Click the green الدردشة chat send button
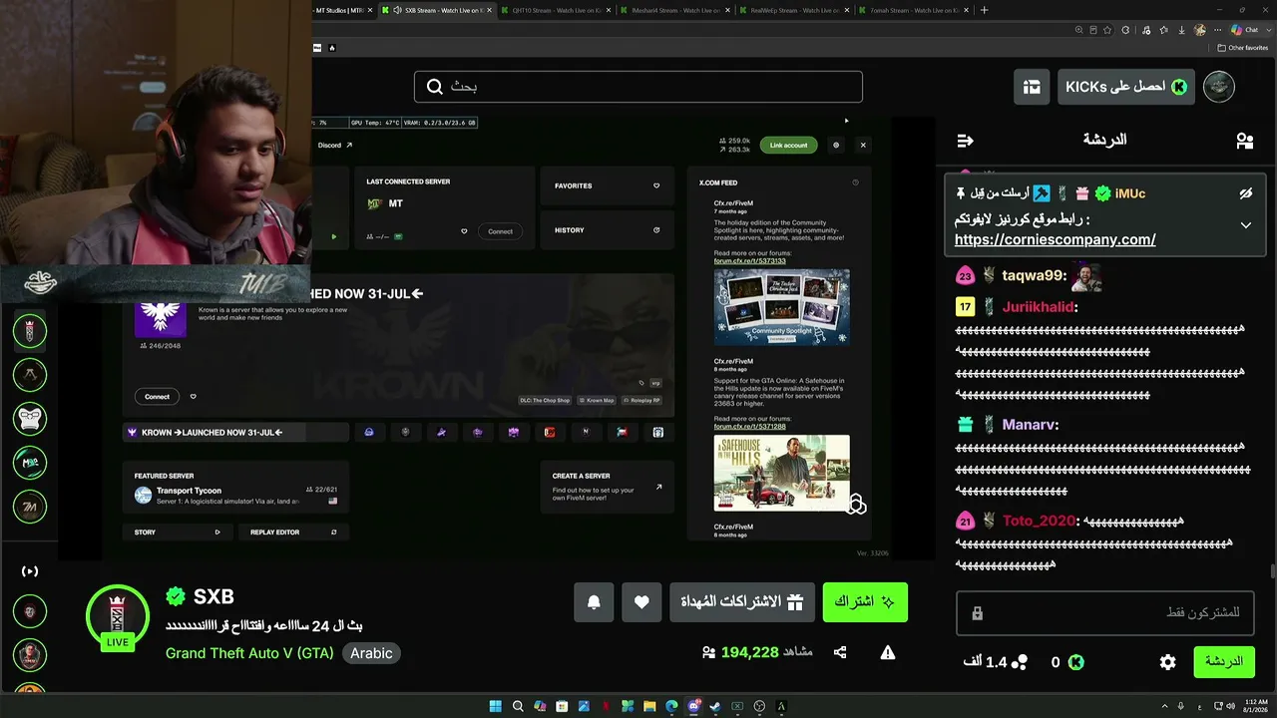This screenshot has width=1277, height=718. click(1224, 662)
